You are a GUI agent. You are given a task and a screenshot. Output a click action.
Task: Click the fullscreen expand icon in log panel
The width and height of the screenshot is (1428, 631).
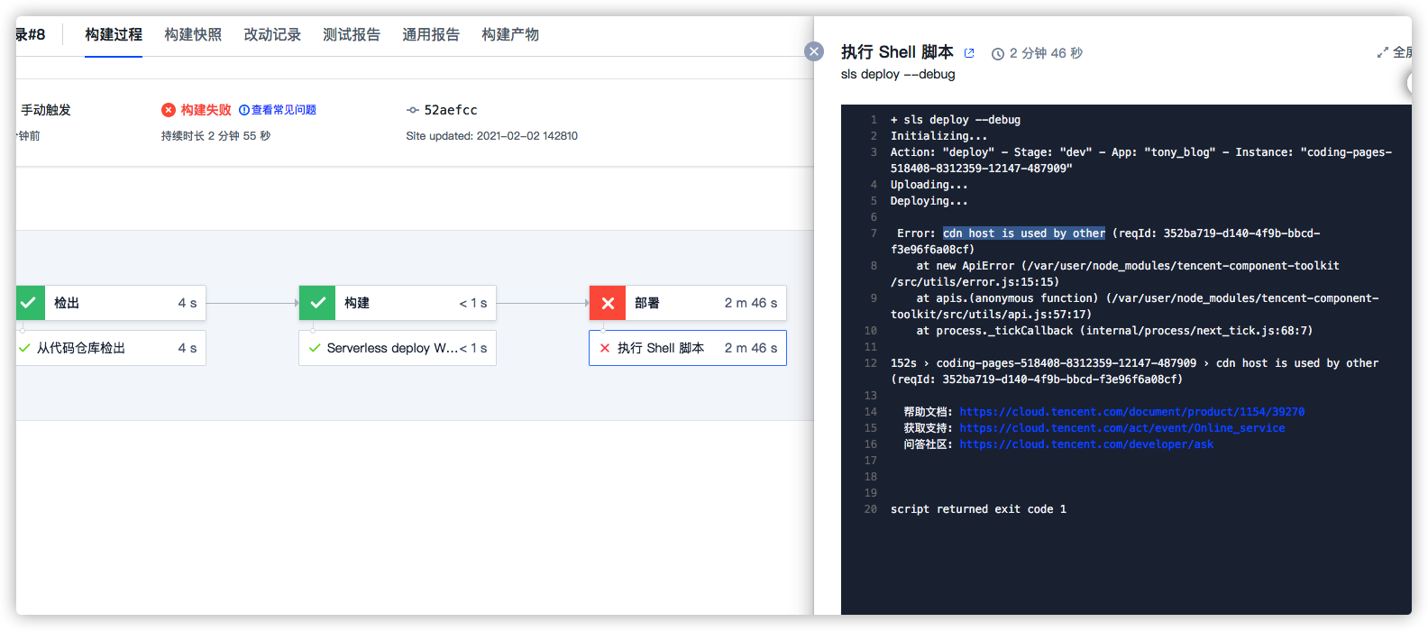[1383, 52]
